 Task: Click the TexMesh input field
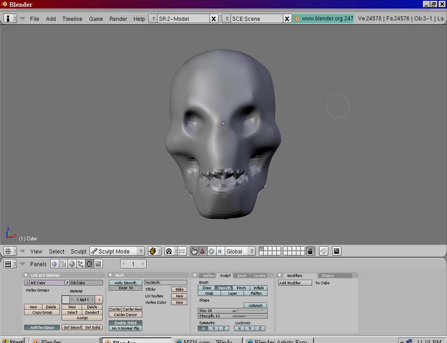(x=166, y=283)
